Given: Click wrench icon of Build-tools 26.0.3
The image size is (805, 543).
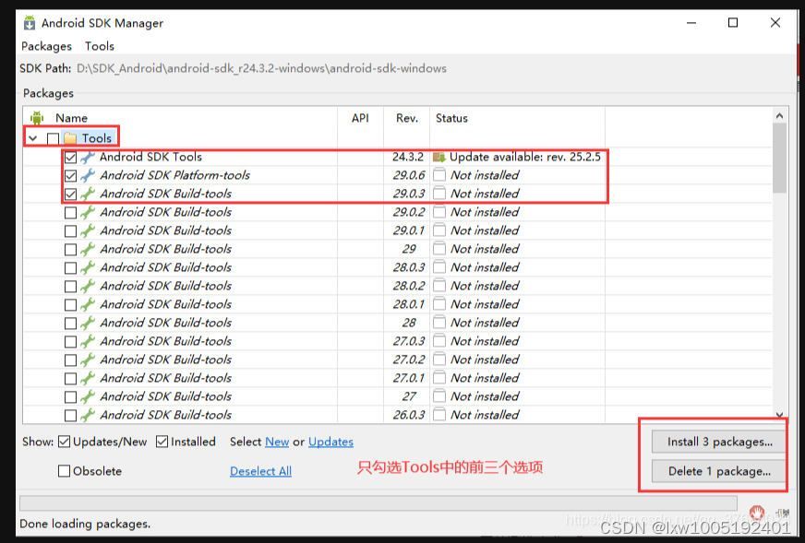Looking at the screenshot, I should (88, 415).
